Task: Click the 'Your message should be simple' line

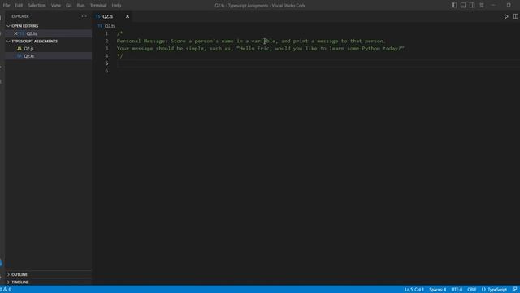Action: [x=261, y=49]
